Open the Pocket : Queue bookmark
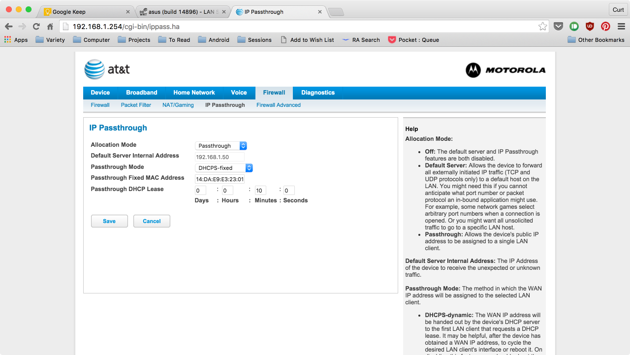Viewport: 630px width, 355px height. point(413,40)
